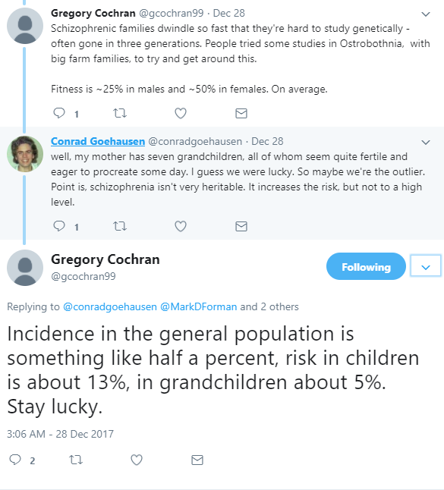Like Conrad Goehausen's tweet
This screenshot has height=490, width=444.
pos(181,226)
